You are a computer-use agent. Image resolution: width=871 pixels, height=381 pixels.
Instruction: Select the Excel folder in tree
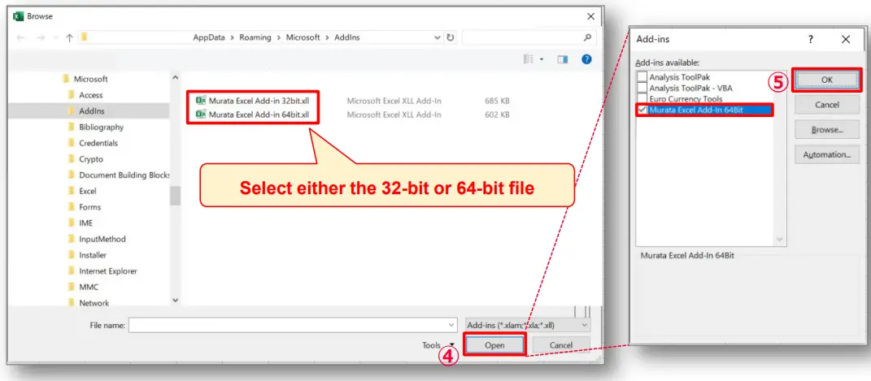[x=87, y=191]
